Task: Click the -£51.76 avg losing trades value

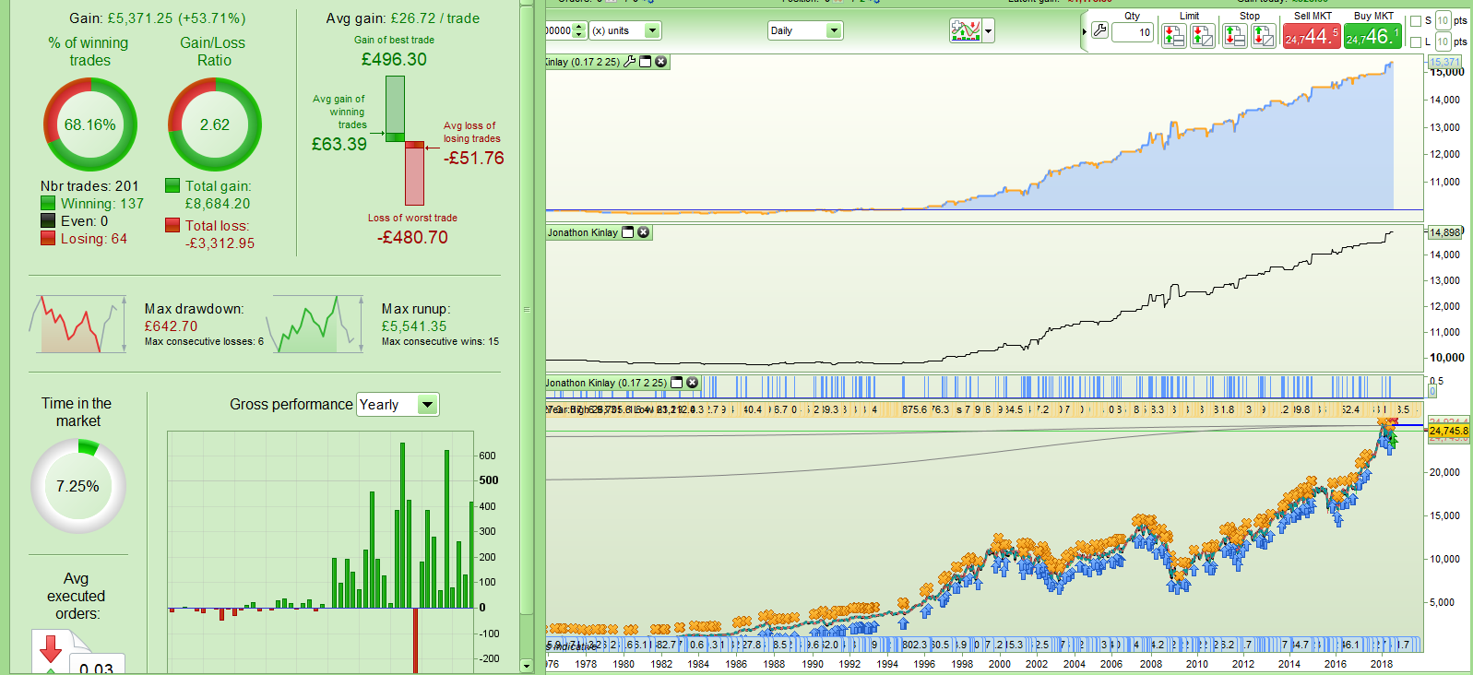Action: tap(474, 159)
